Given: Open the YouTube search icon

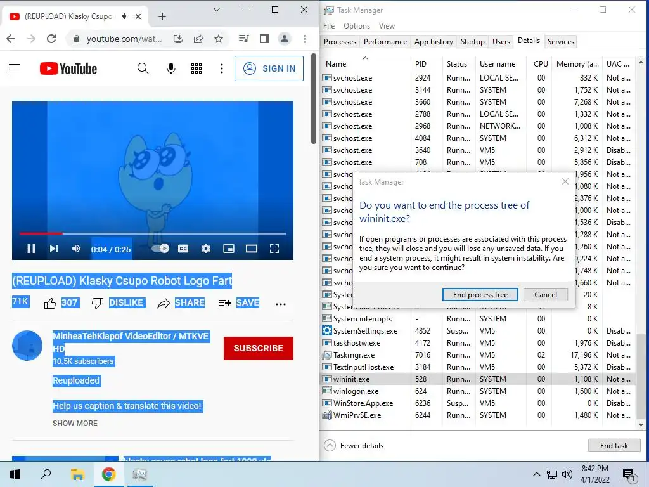Looking at the screenshot, I should click(x=143, y=68).
